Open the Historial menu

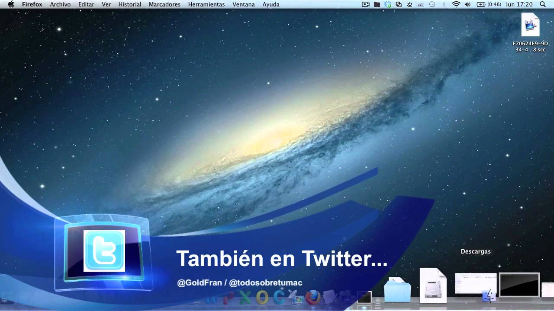click(x=130, y=4)
